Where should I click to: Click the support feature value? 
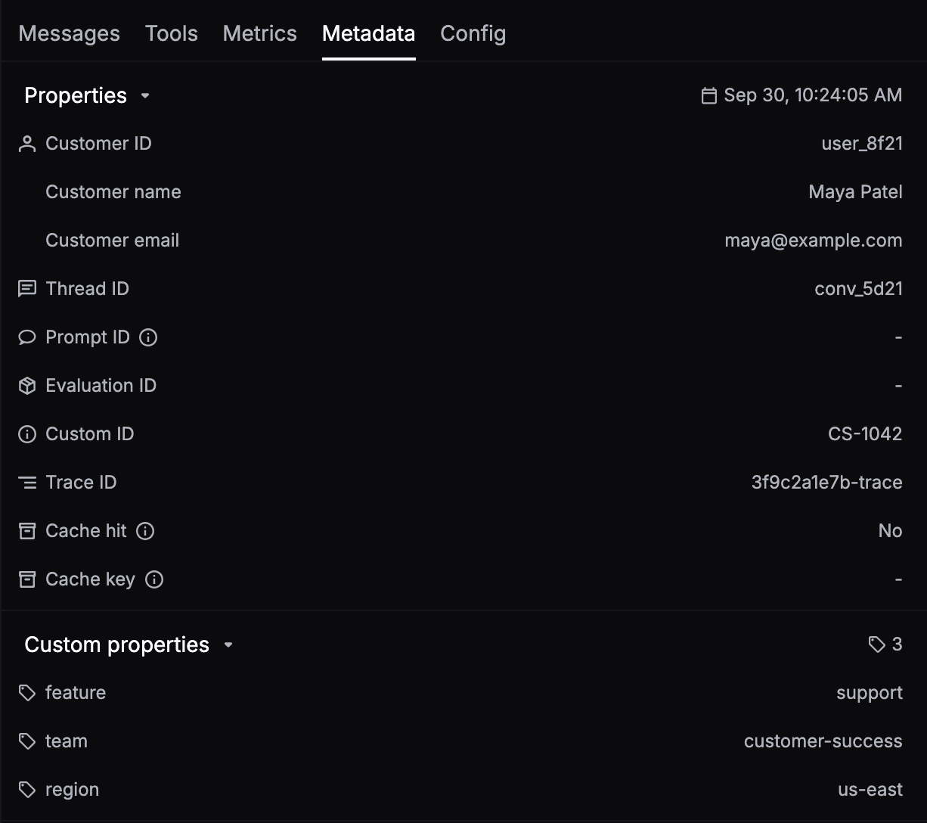pos(870,693)
